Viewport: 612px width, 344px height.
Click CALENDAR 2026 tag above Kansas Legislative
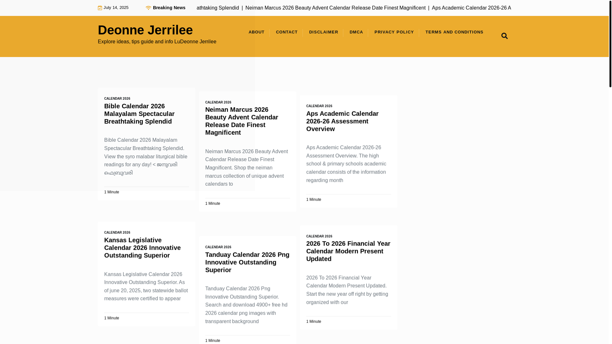point(117,233)
